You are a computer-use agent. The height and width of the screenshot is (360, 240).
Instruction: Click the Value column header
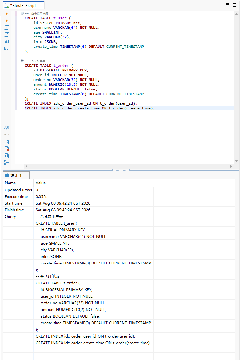pos(93,183)
